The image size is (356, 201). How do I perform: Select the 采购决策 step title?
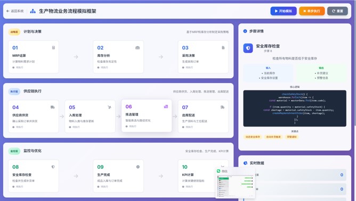(189, 55)
